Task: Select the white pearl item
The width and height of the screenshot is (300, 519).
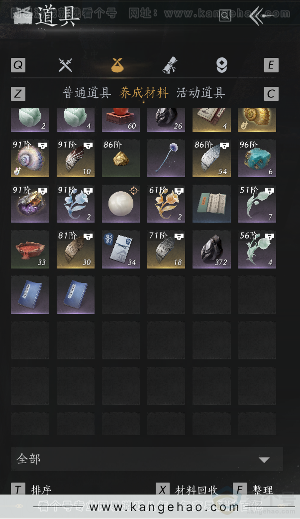Action: [x=121, y=203]
